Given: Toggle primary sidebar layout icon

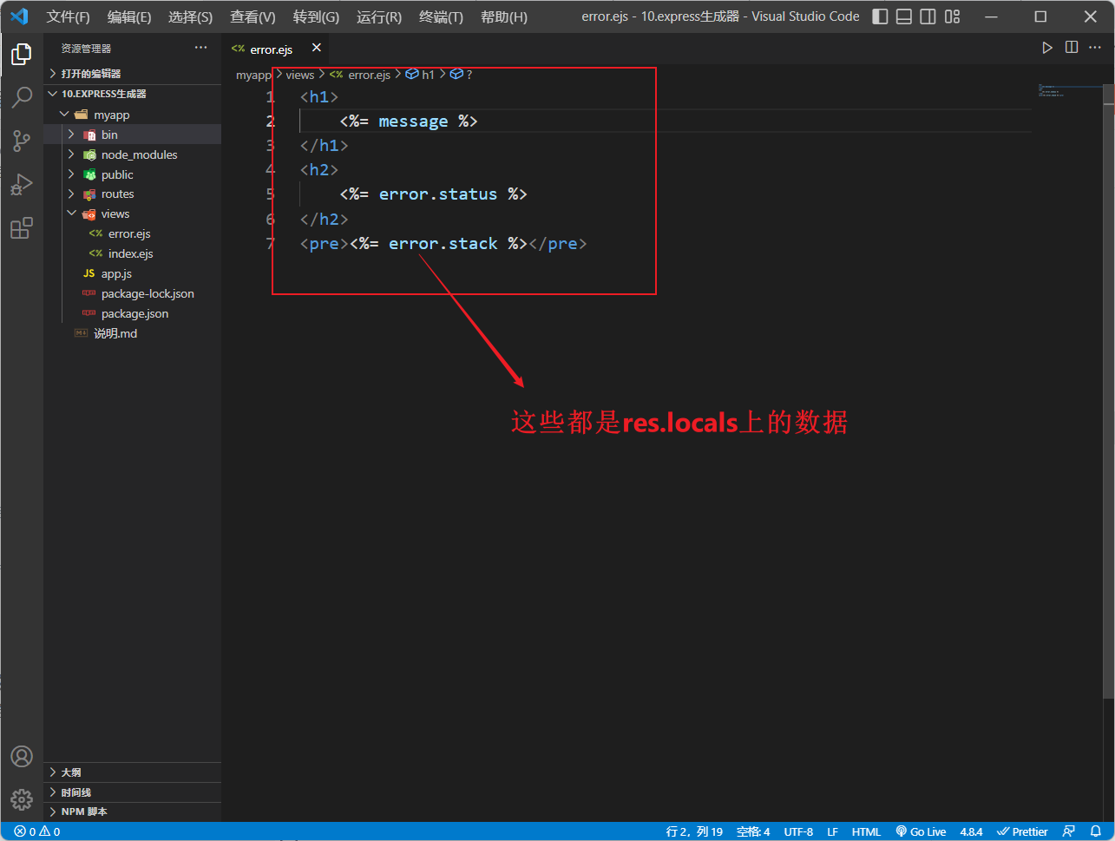Looking at the screenshot, I should (x=880, y=16).
